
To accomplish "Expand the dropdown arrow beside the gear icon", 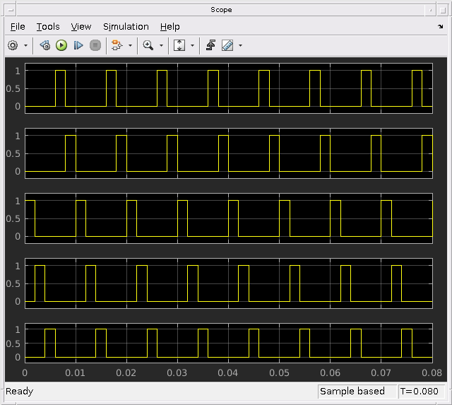I will [26, 45].
